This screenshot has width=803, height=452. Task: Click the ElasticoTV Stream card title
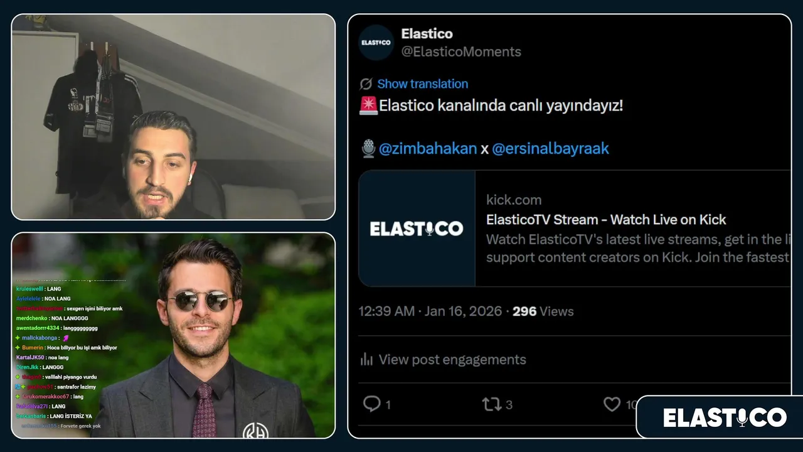click(606, 220)
